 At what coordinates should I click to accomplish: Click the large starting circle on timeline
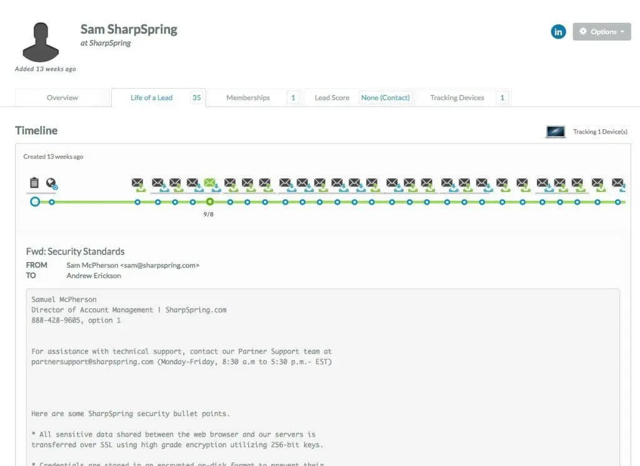35,202
